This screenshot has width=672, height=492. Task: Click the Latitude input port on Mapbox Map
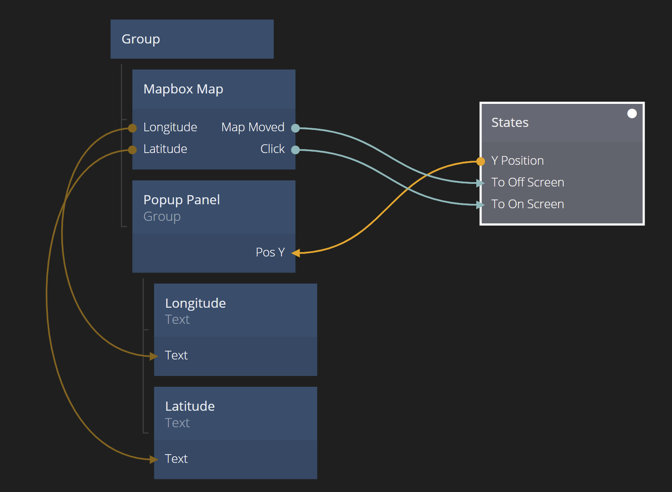[132, 150]
